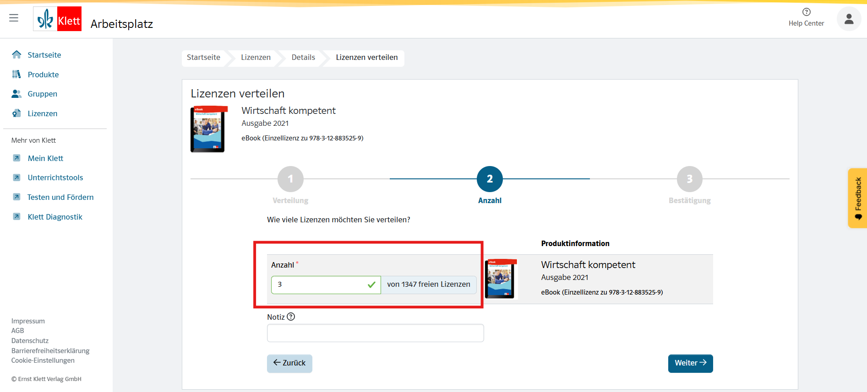Click 'von 1347 freien Lizenzen' text
The height and width of the screenshot is (392, 867).
(429, 285)
